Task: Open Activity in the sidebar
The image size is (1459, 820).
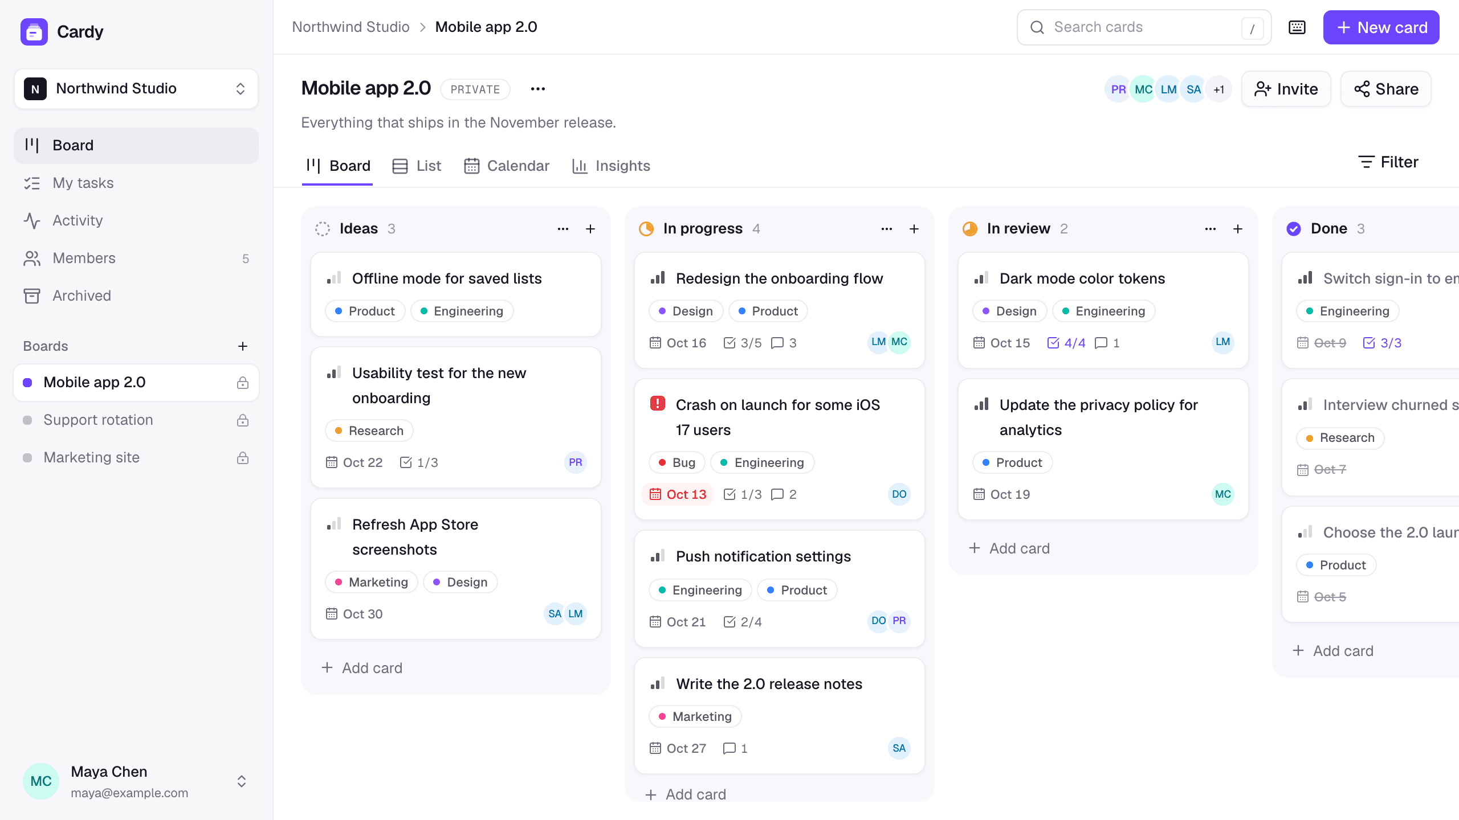Action: coord(136,220)
